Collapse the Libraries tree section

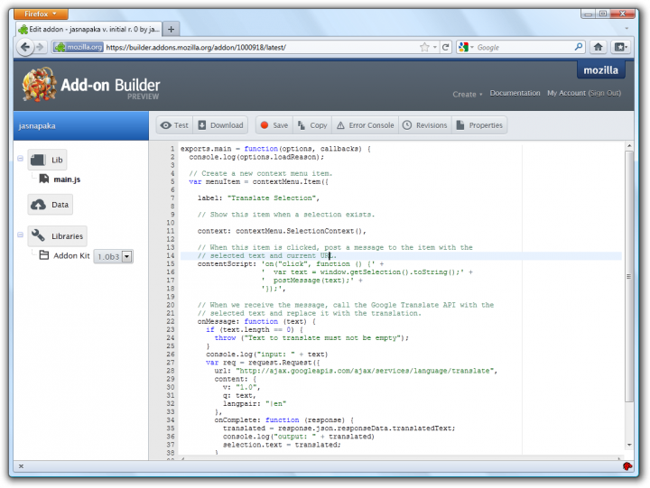(x=20, y=235)
